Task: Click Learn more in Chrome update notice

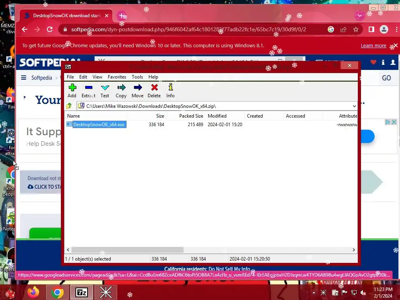Action: [x=373, y=46]
